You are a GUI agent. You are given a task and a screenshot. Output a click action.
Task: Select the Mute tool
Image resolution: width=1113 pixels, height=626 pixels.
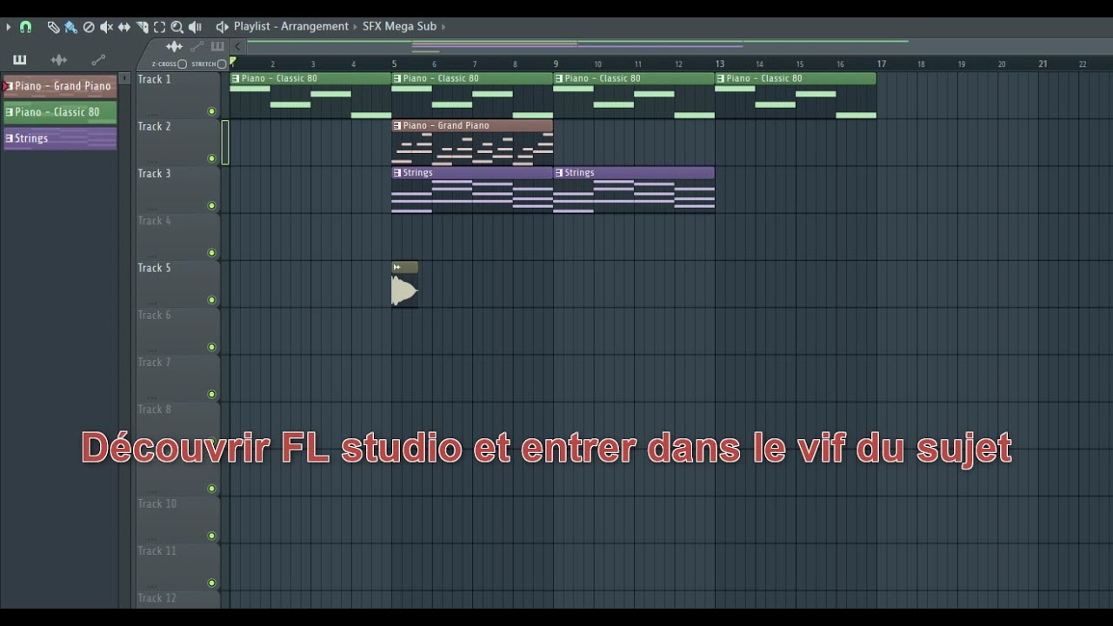coord(106,27)
